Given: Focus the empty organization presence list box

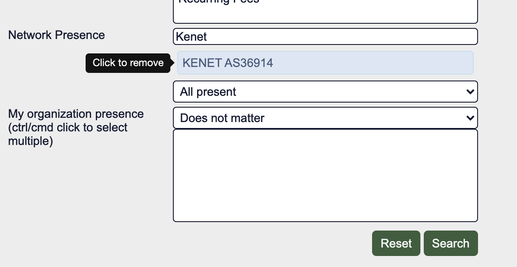Looking at the screenshot, I should click(x=325, y=175).
